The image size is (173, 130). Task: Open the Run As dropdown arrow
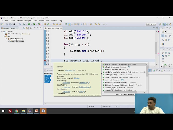pos(31,24)
